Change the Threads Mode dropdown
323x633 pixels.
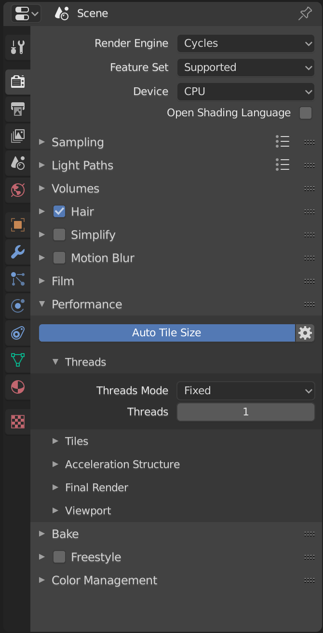pos(245,390)
